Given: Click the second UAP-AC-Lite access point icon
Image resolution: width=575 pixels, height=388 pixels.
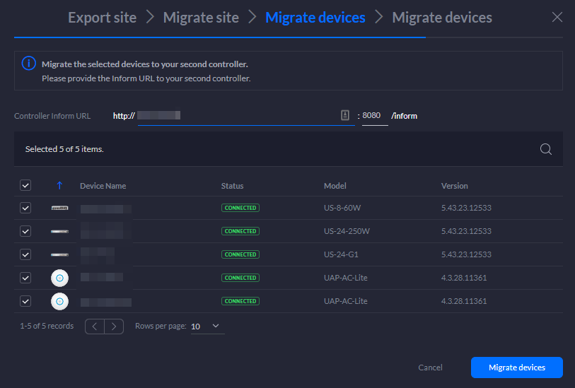Looking at the screenshot, I should (x=59, y=301).
